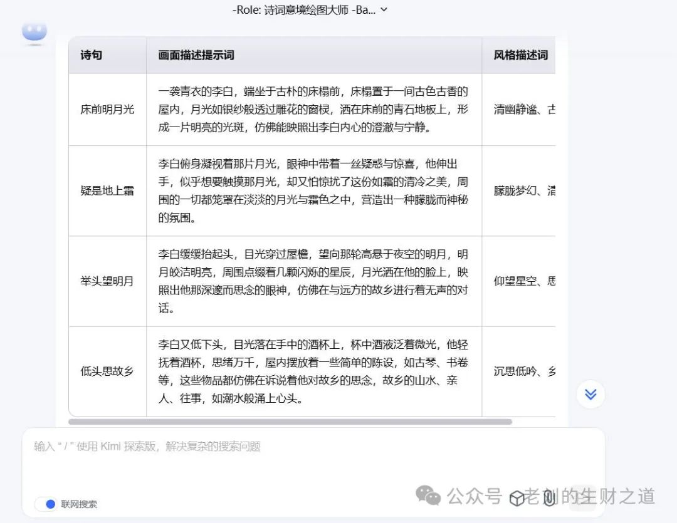Viewport: 677px width, 523px height.
Task: Click the description starting with 李白缓缓抬起头
Action: [313, 281]
